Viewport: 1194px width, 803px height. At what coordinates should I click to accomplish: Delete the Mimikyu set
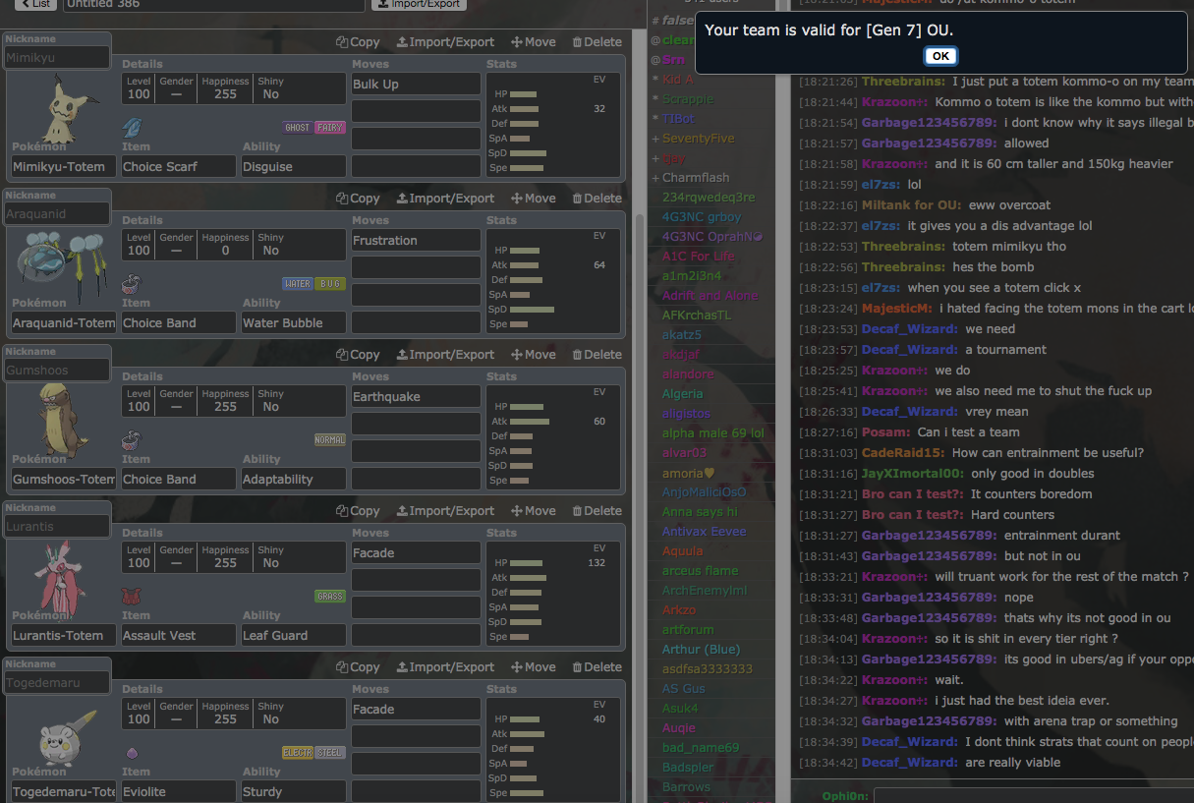(597, 42)
